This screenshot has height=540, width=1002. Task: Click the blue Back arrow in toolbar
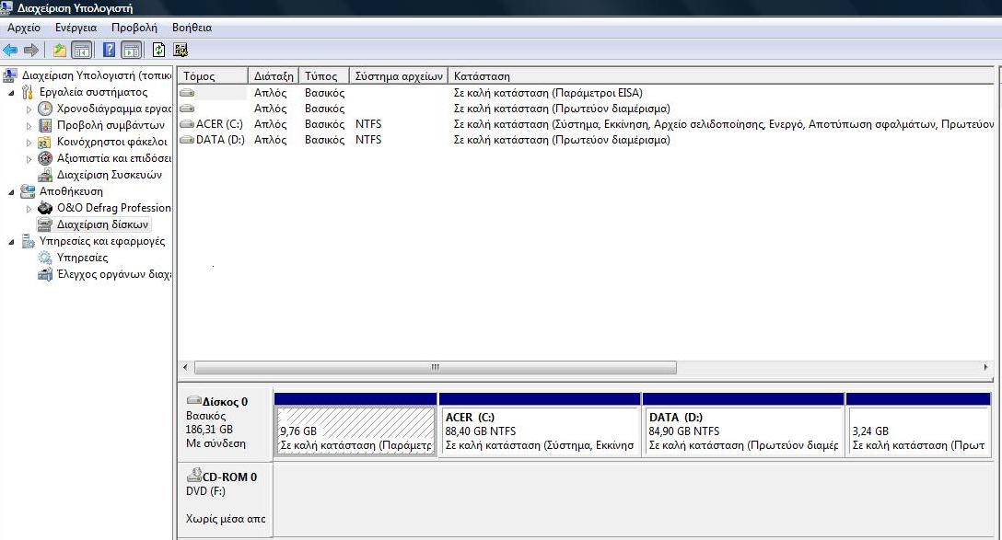point(10,50)
